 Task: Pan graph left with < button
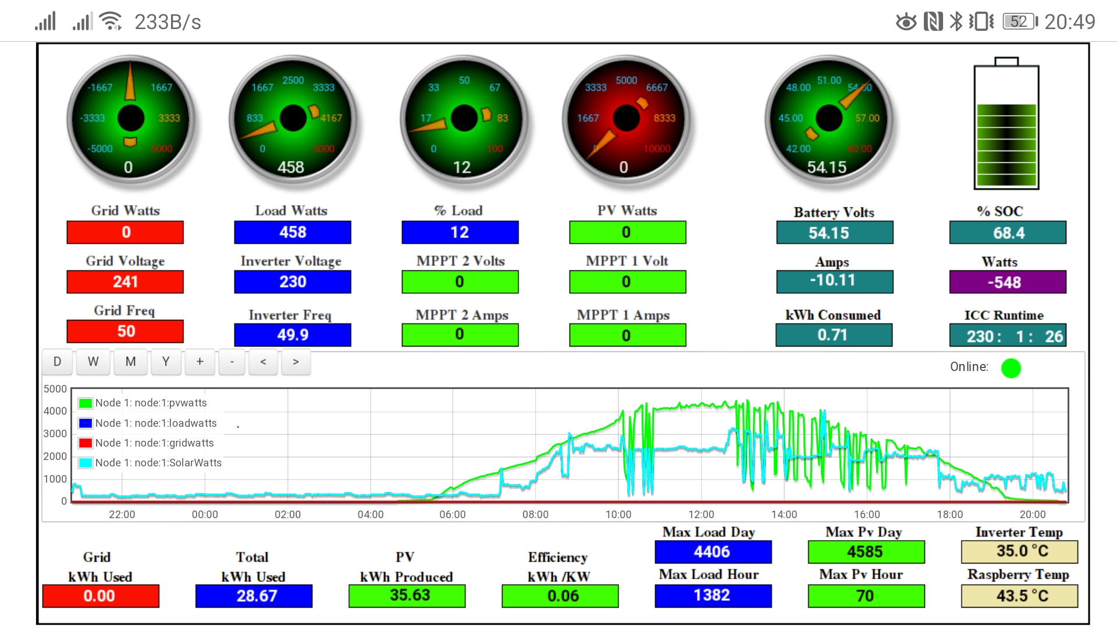coord(264,362)
